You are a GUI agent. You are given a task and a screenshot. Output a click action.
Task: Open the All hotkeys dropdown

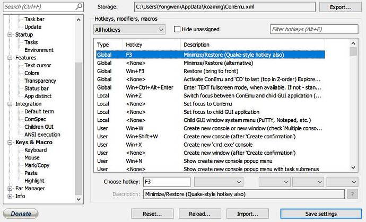[x=129, y=30]
